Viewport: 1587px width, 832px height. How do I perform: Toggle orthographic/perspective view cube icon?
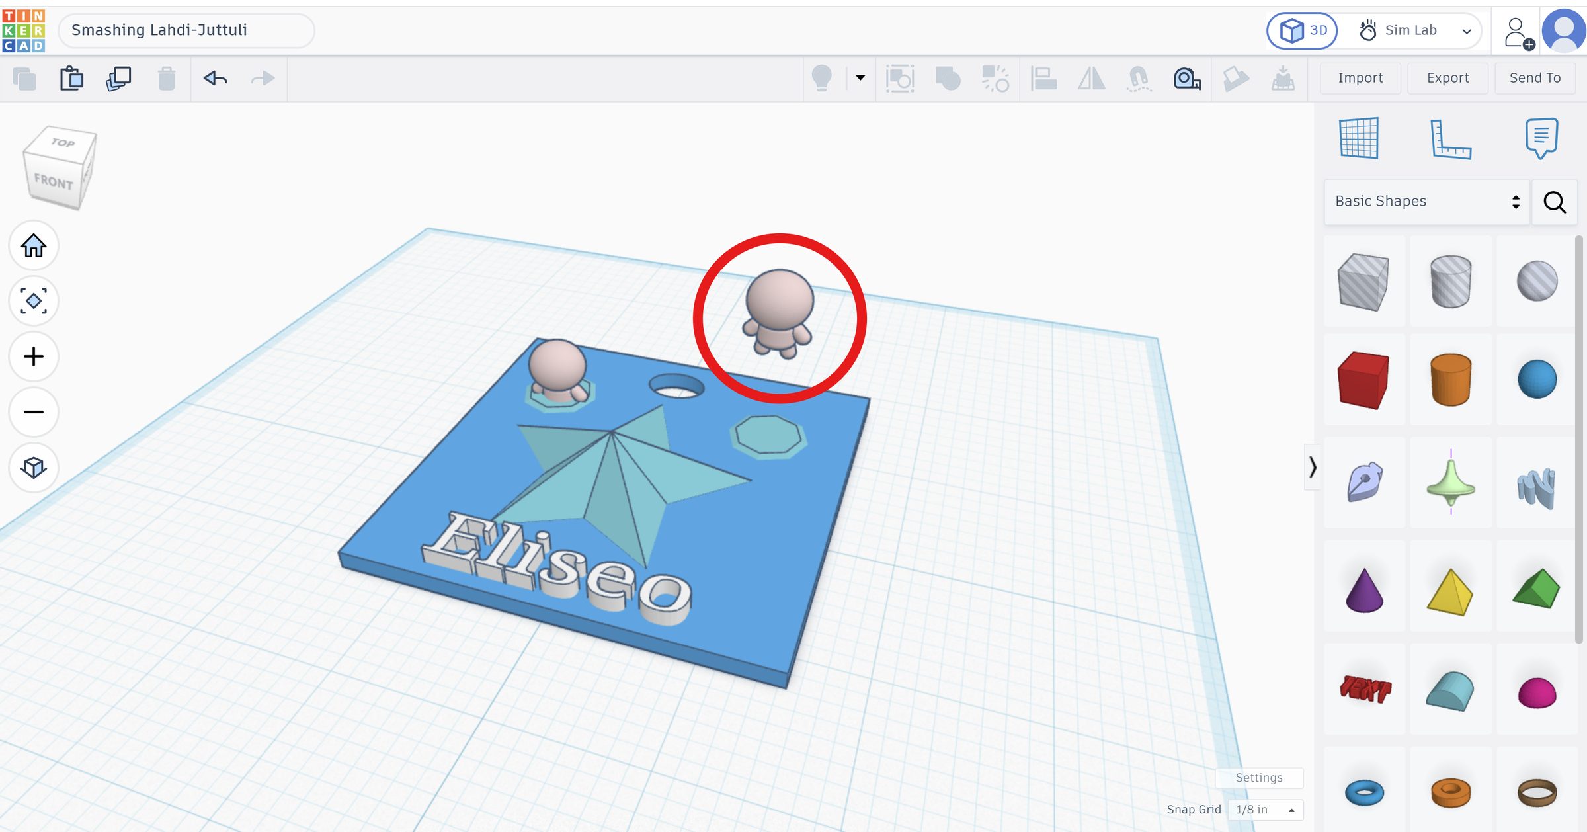point(34,468)
